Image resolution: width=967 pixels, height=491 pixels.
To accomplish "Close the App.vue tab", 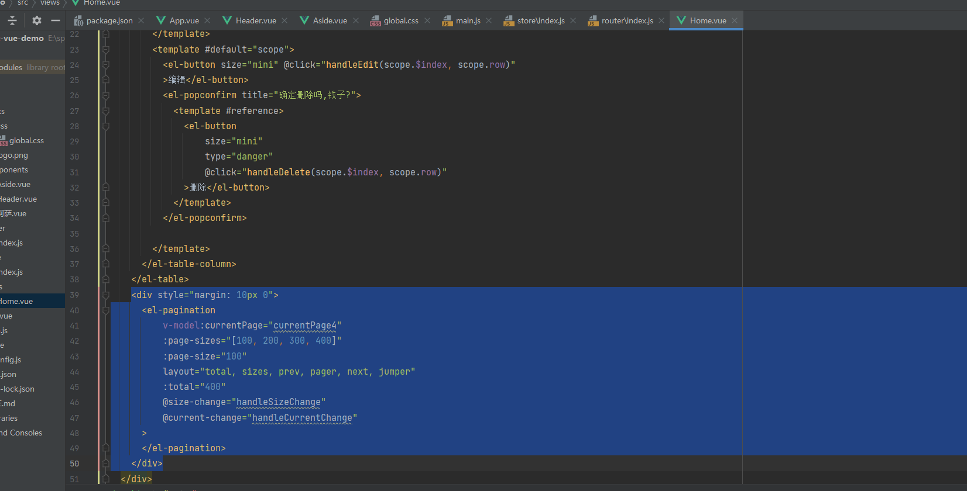I will [x=207, y=20].
